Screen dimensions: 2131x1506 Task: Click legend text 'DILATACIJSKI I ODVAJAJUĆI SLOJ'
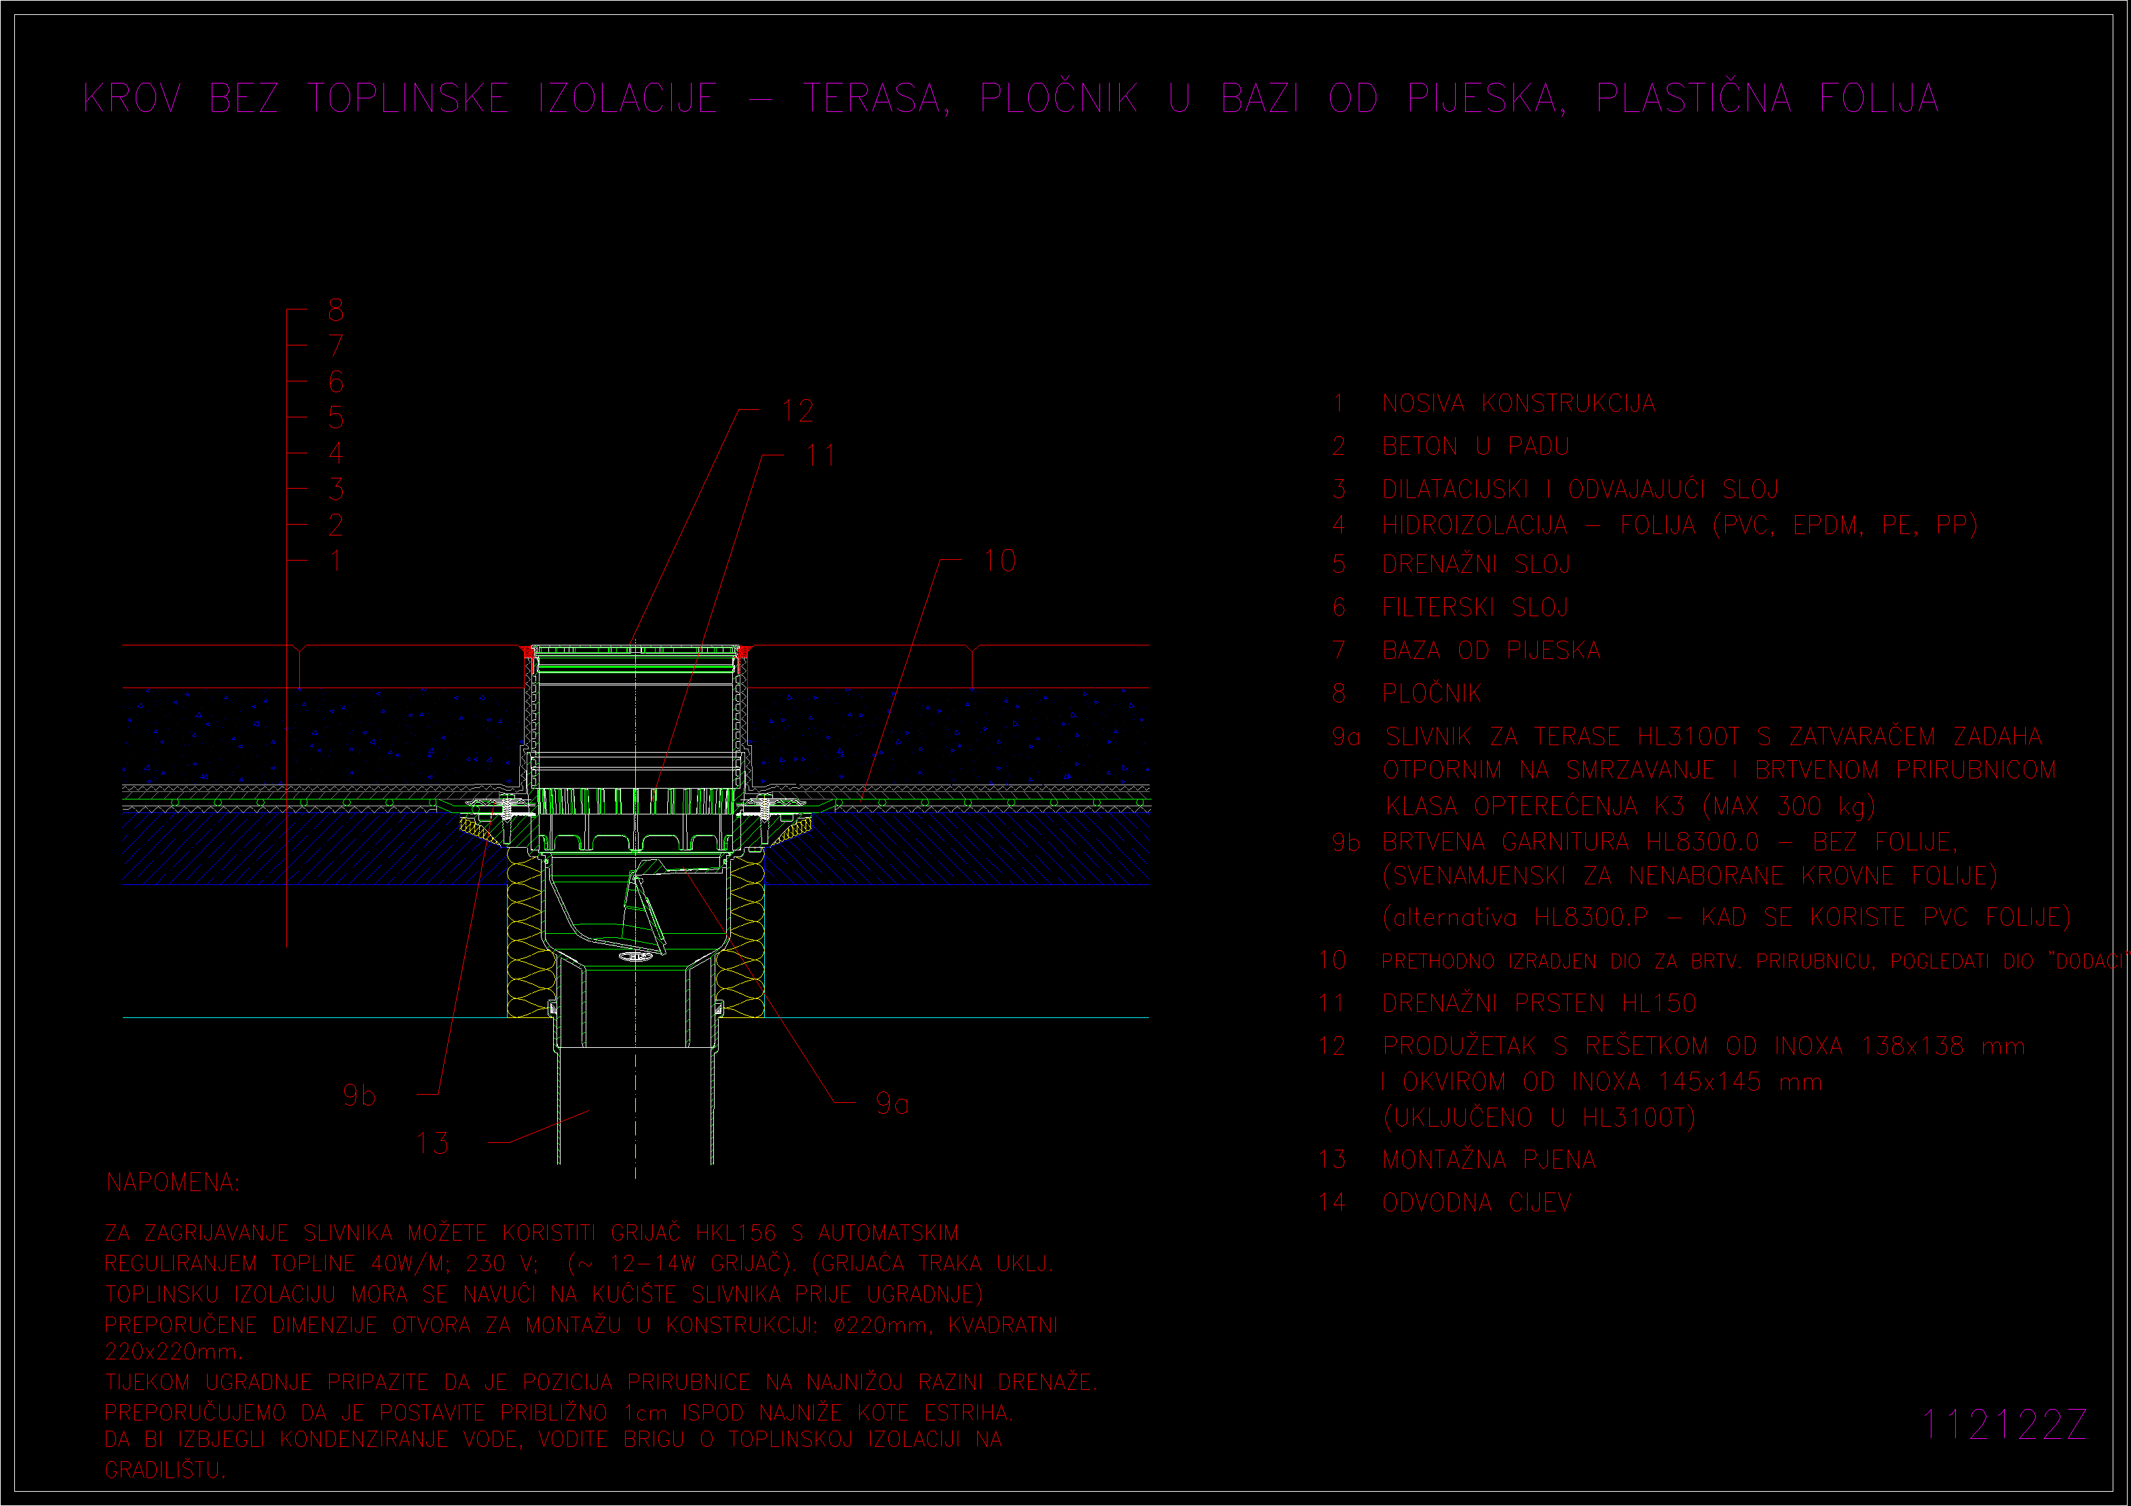coord(1581,488)
